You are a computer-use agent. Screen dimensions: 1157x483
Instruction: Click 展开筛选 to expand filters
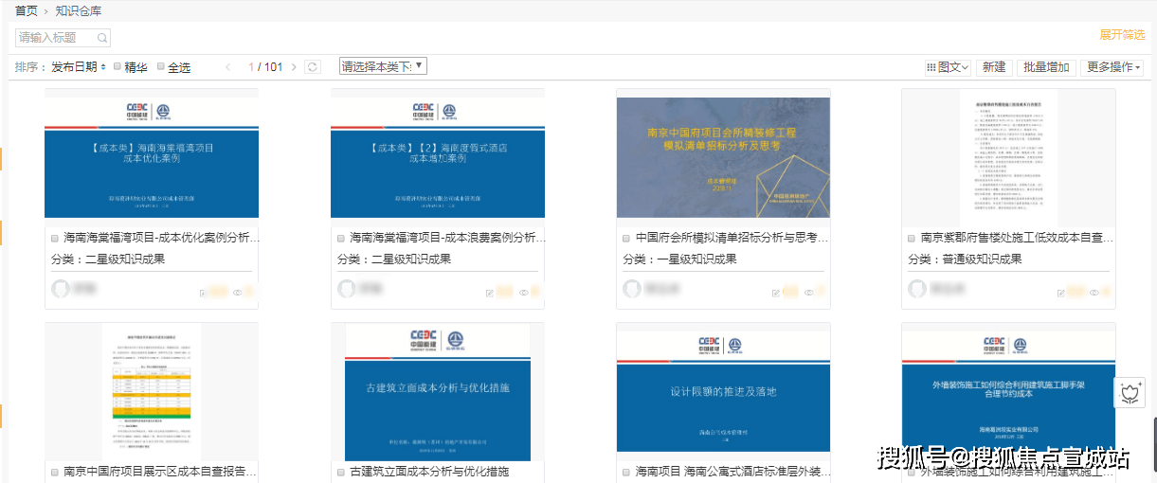click(1122, 34)
